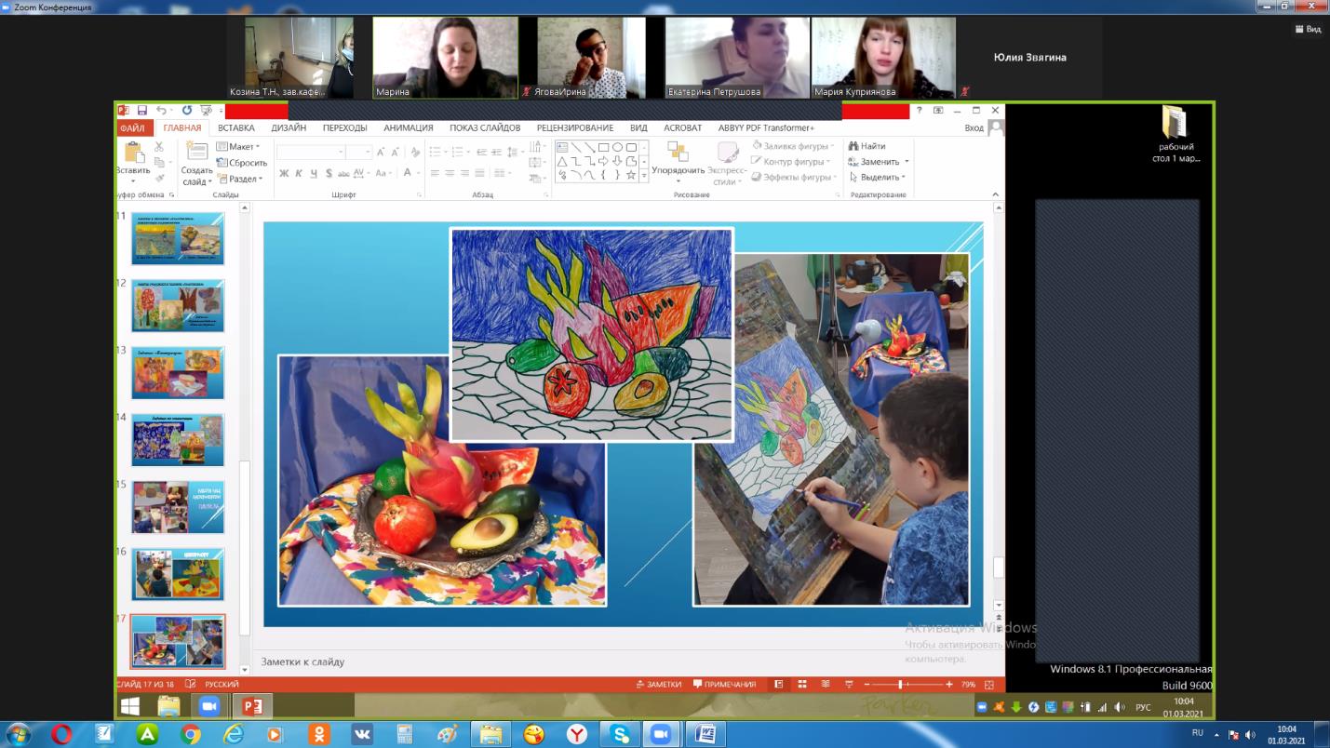This screenshot has width=1330, height=748.
Task: Click the zoom slider in status bar
Action: click(900, 685)
